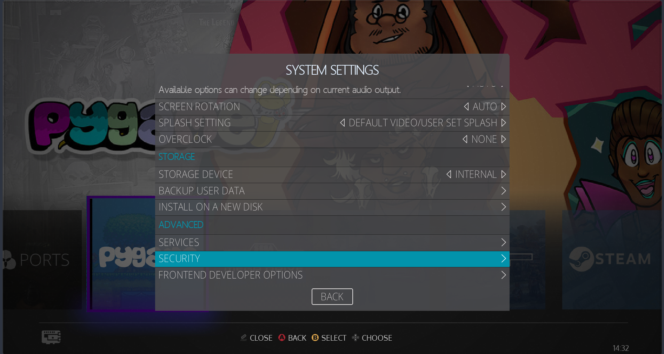Image resolution: width=664 pixels, height=354 pixels.
Task: Open Frontend Developer Options entry
Action: (332, 275)
